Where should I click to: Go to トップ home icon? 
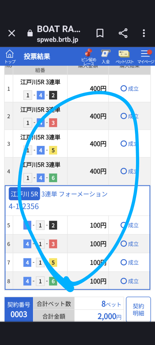pyautogui.click(x=10, y=56)
